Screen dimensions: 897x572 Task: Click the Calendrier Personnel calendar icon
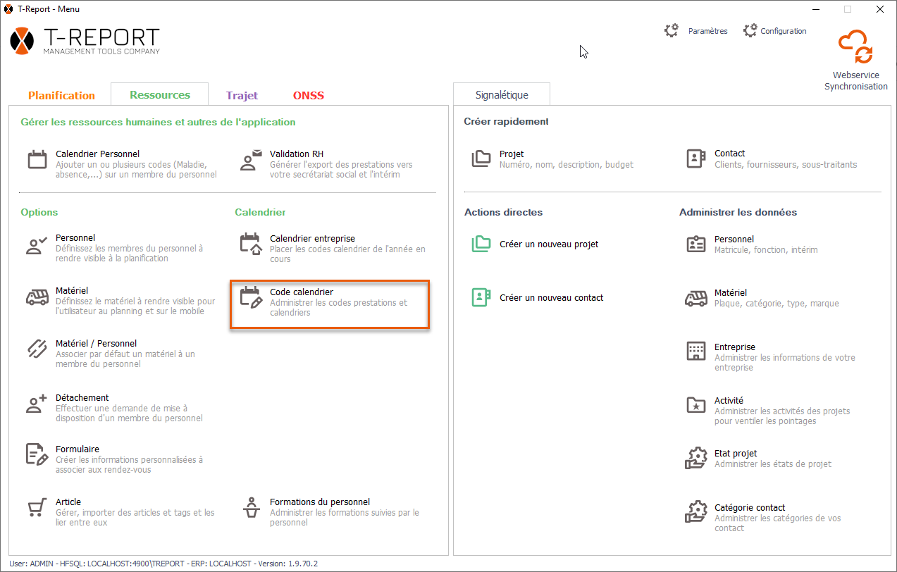click(37, 160)
